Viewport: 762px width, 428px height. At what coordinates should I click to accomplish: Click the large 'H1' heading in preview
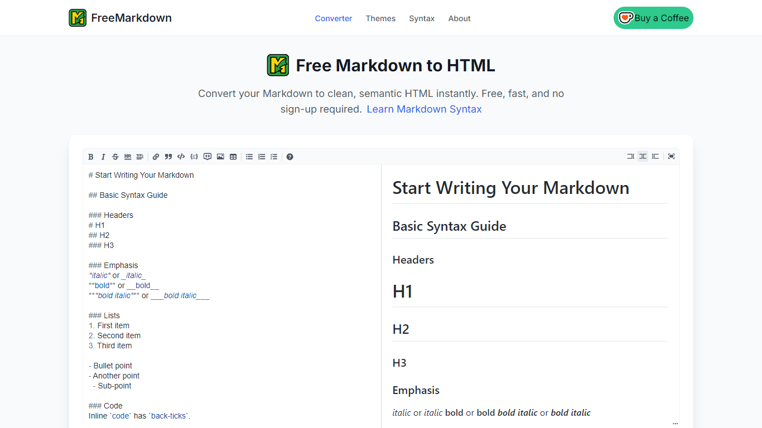(403, 291)
